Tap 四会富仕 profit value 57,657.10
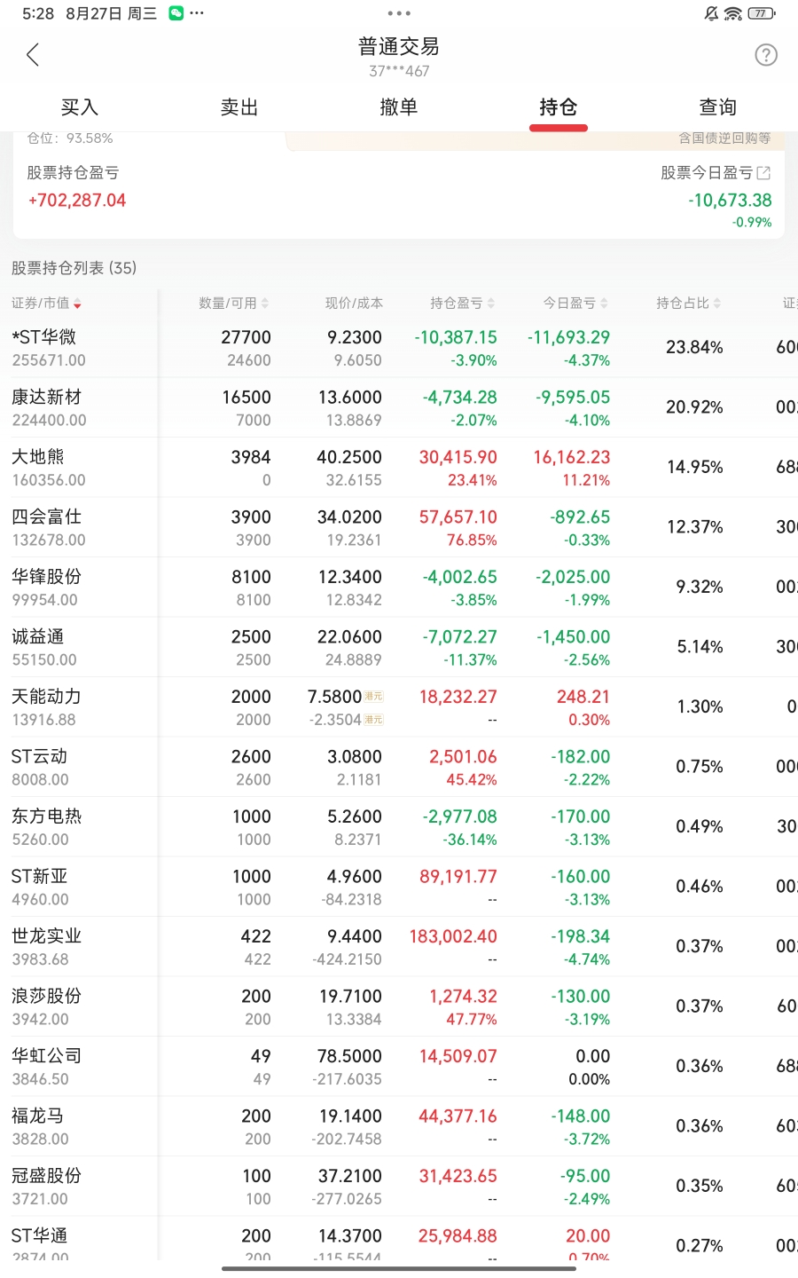 click(x=458, y=517)
